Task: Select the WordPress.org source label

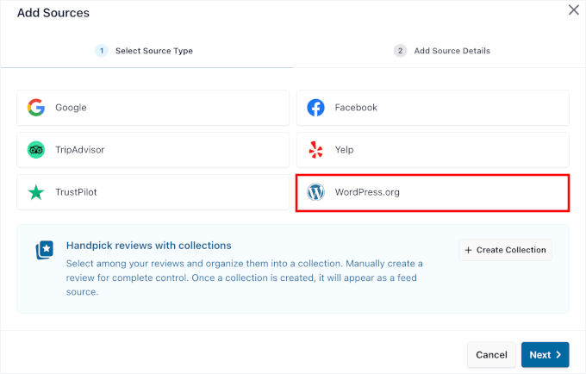Action: [x=367, y=192]
